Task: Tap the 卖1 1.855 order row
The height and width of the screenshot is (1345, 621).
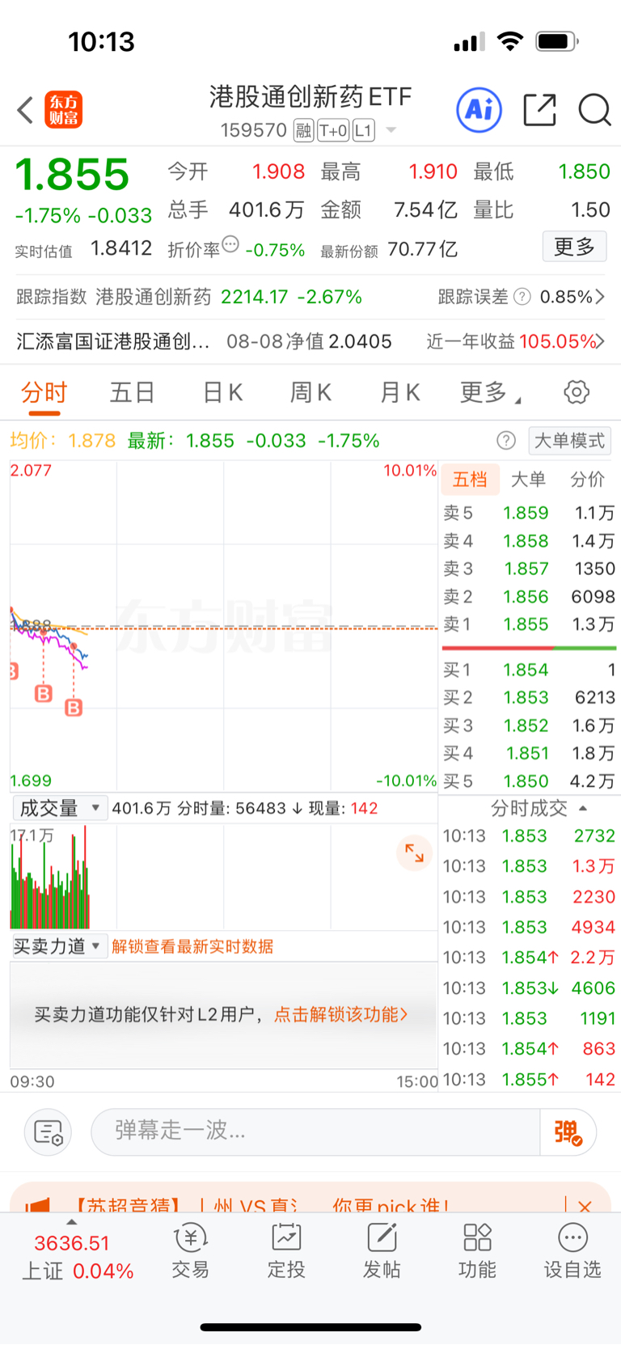Action: [529, 624]
